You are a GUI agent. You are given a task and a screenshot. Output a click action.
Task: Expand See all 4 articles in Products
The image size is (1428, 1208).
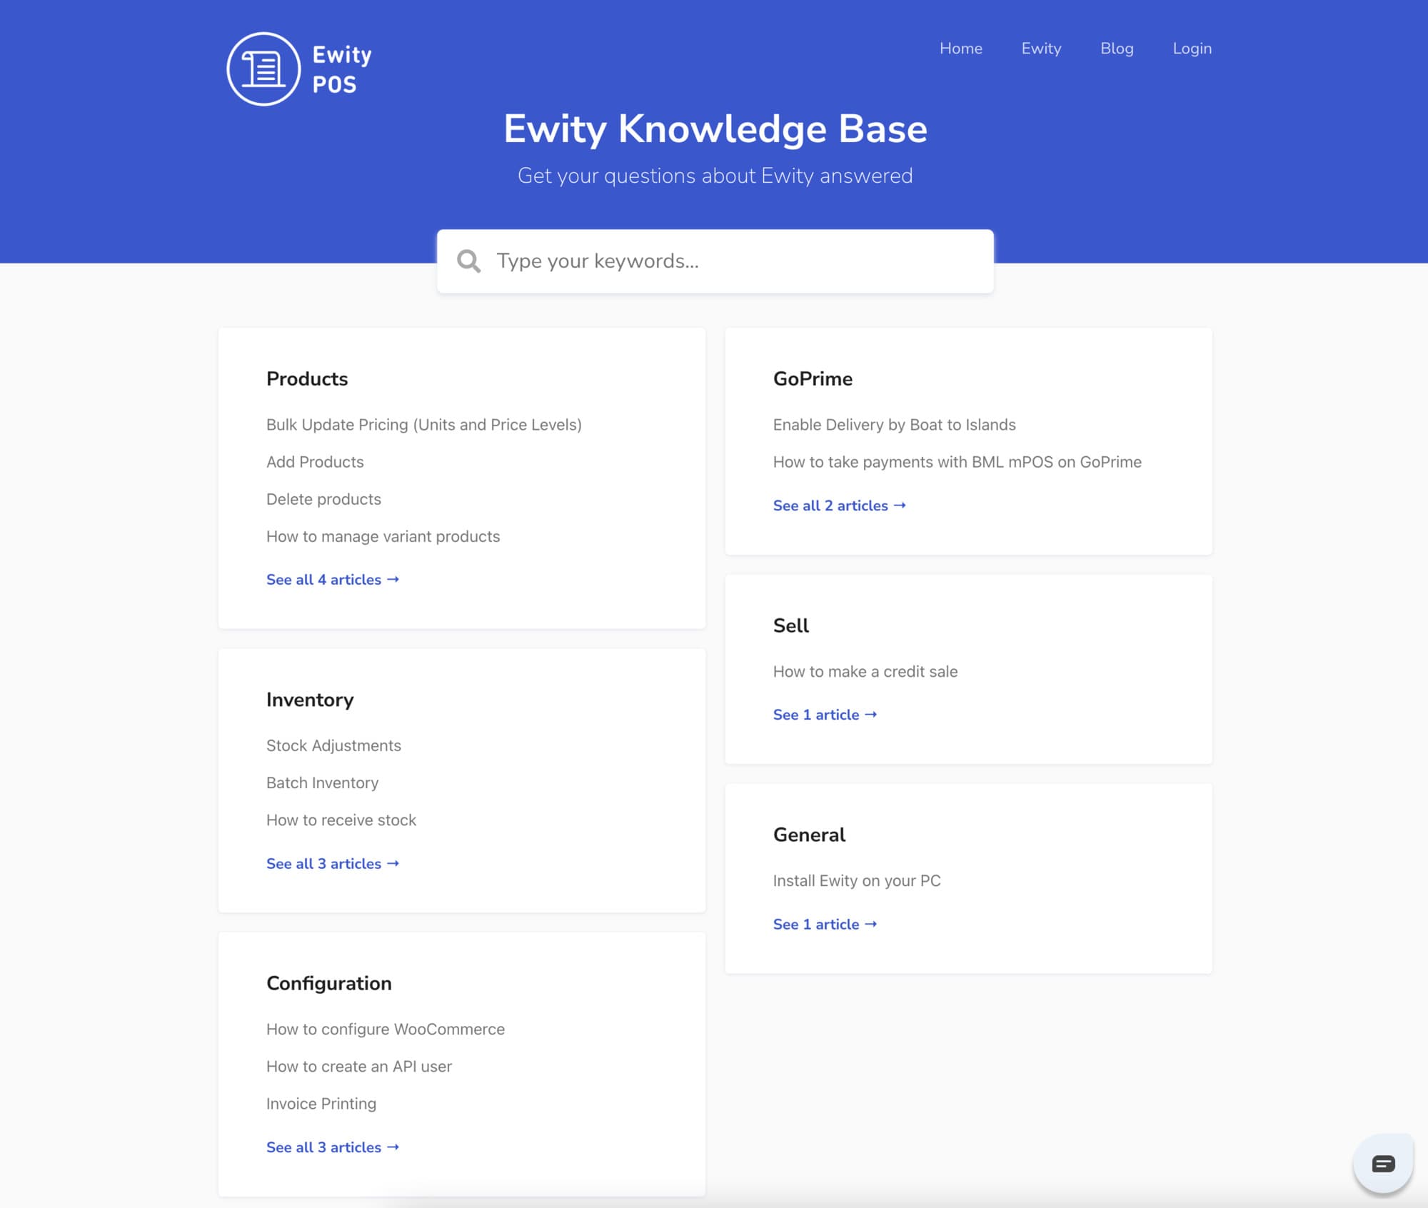[332, 580]
